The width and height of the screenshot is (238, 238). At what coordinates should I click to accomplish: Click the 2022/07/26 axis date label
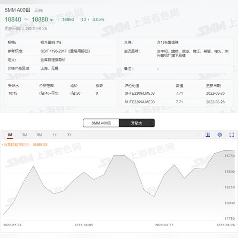[12, 225]
